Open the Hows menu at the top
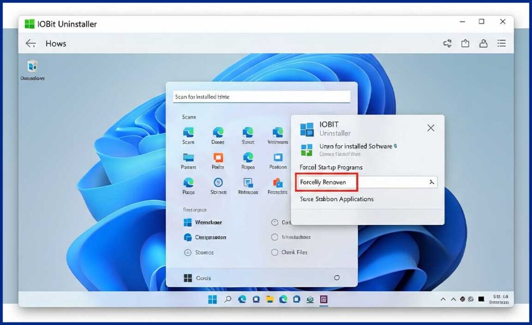This screenshot has height=325, width=532. pyautogui.click(x=55, y=44)
